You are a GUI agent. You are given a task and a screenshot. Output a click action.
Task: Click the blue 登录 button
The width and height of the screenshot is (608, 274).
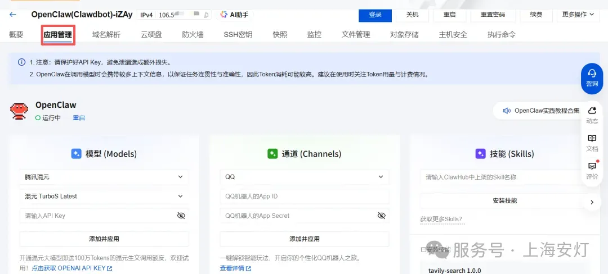[375, 15]
